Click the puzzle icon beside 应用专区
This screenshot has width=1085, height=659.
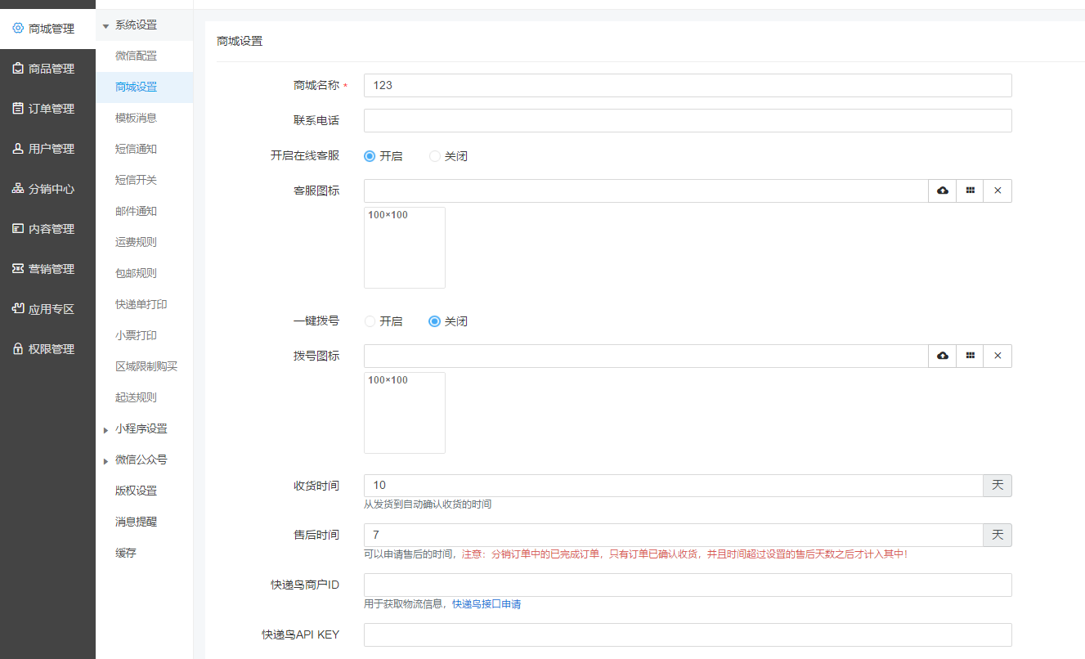tap(18, 309)
